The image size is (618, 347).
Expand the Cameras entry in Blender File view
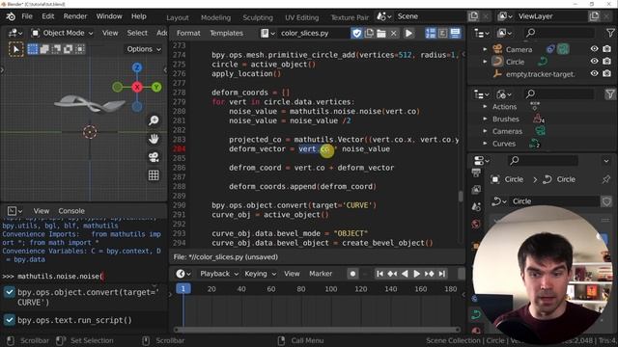tap(485, 131)
